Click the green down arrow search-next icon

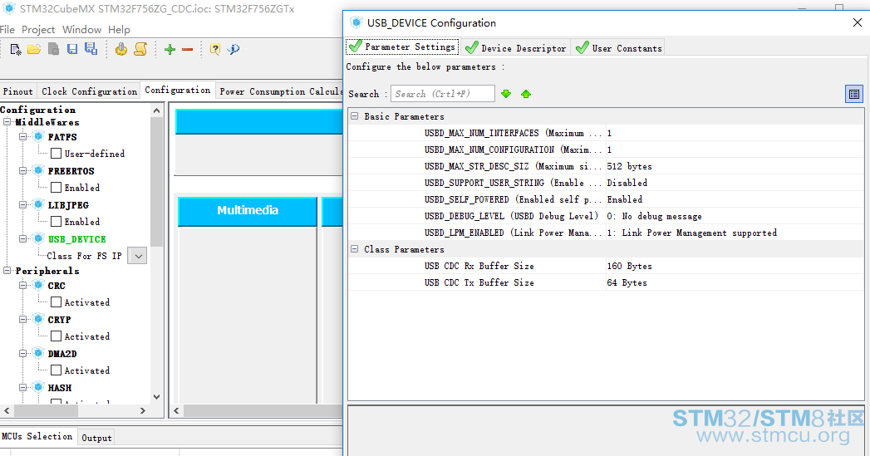click(506, 94)
